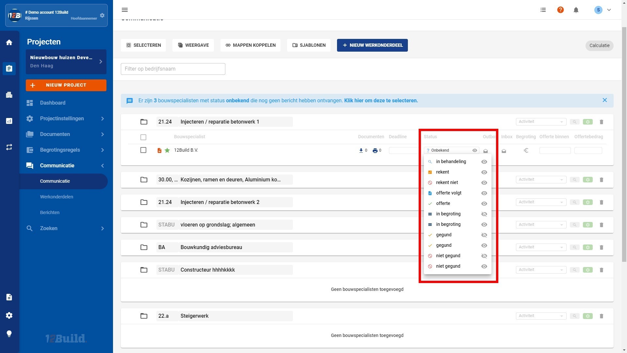The width and height of the screenshot is (627, 353).
Task: Click the orange help question mark
Action: 560,10
